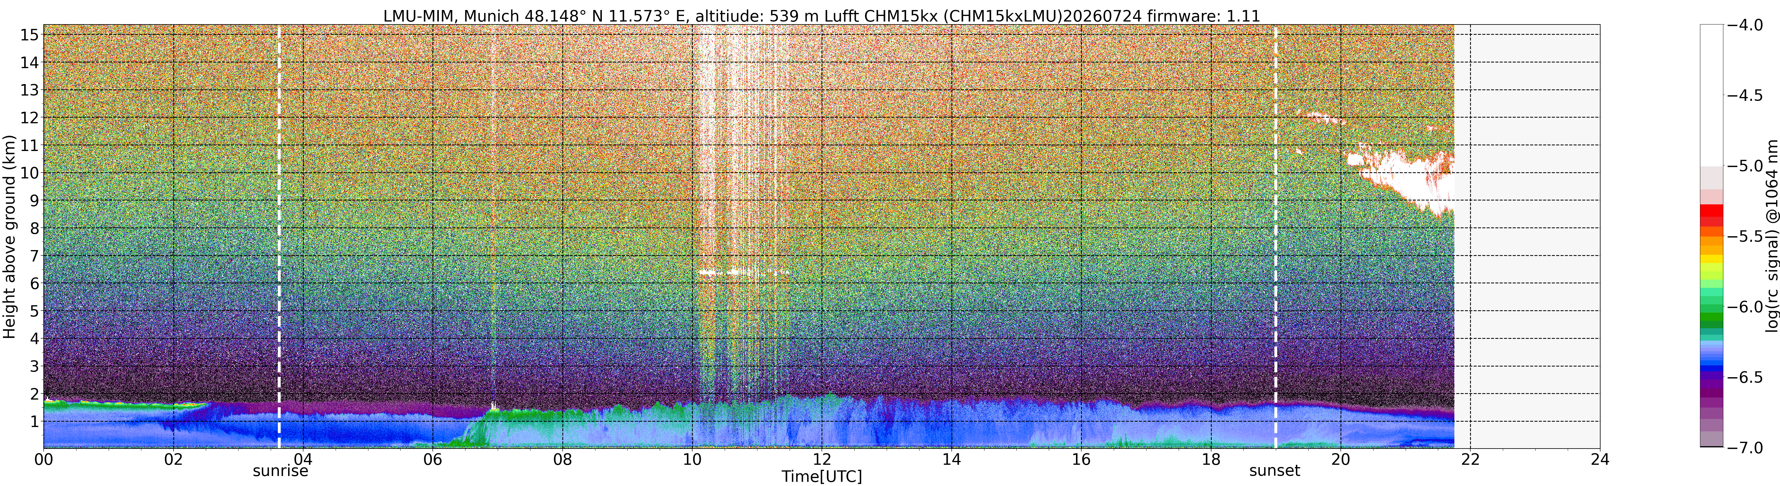The height and width of the screenshot is (486, 1780).
Task: Click the time axis tick "20"
Action: point(1340,460)
